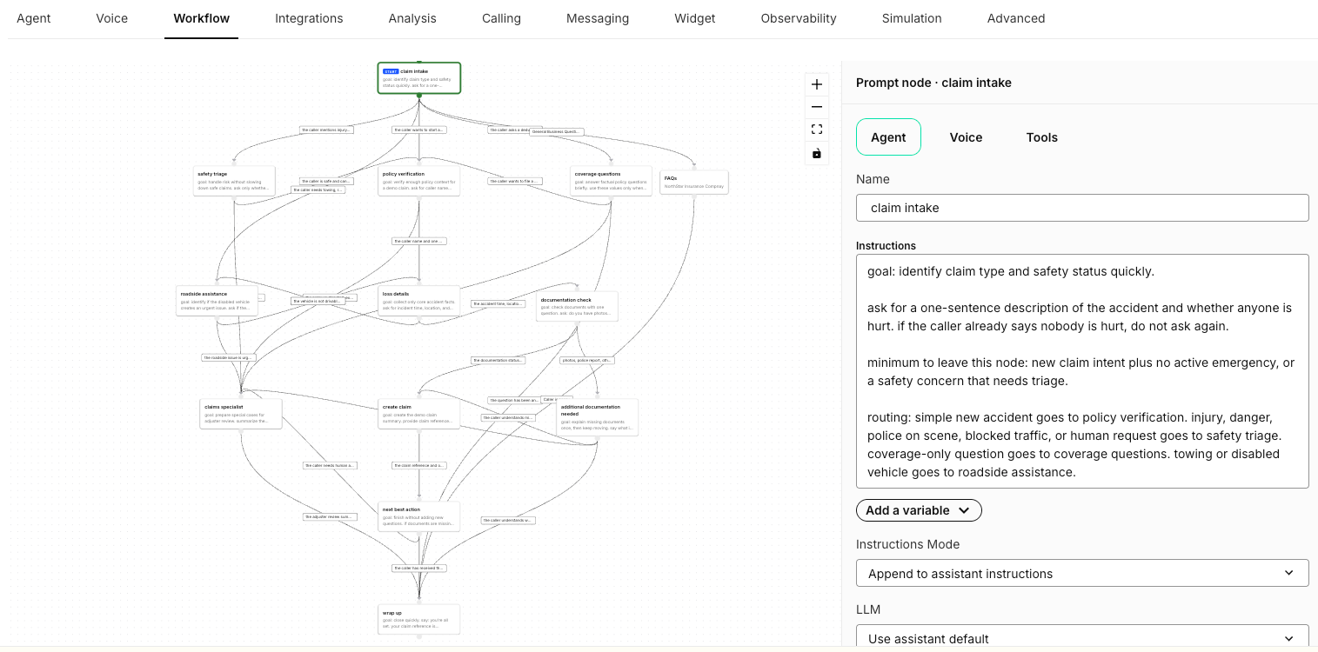Click the 'the caller name and one...' edge label
The width and height of the screenshot is (1318, 652).
click(419, 241)
